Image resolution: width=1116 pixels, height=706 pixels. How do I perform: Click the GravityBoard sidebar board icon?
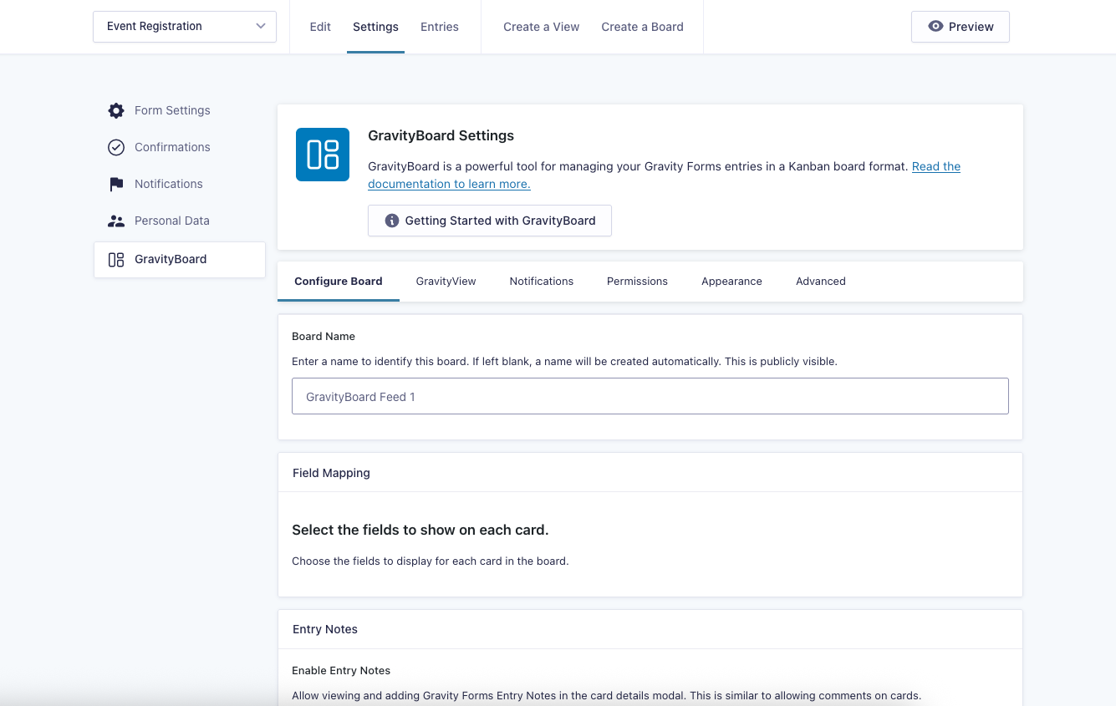[116, 260]
